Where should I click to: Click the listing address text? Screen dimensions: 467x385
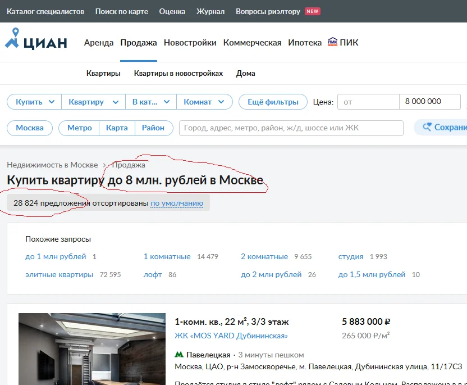(318, 366)
